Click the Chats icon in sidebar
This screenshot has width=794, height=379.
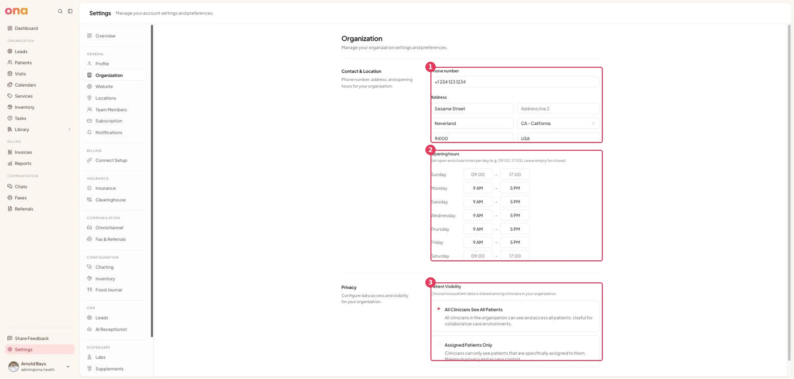(x=10, y=186)
